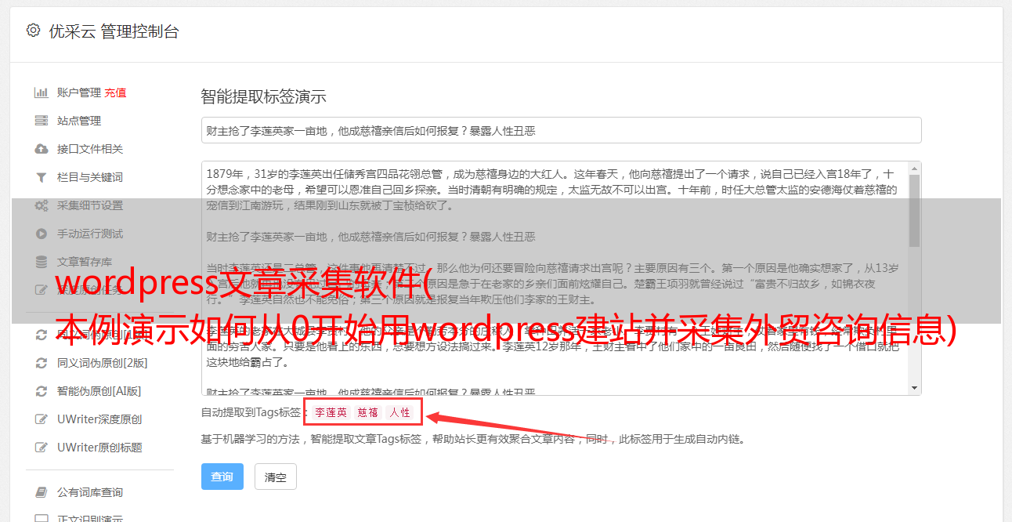Focus the article title input field
The width and height of the screenshot is (1012, 522).
(561, 130)
